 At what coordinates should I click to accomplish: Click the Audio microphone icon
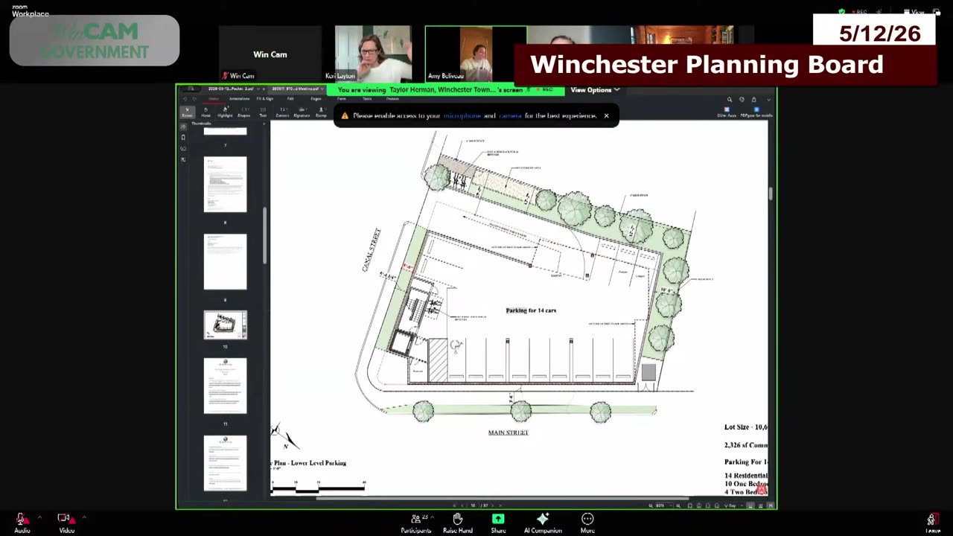pyautogui.click(x=21, y=519)
